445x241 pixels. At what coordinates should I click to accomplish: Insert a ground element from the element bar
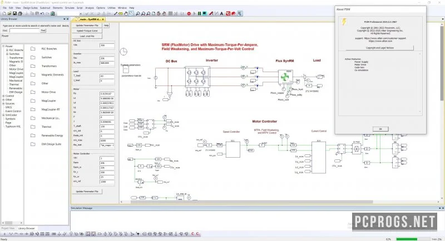point(5,234)
